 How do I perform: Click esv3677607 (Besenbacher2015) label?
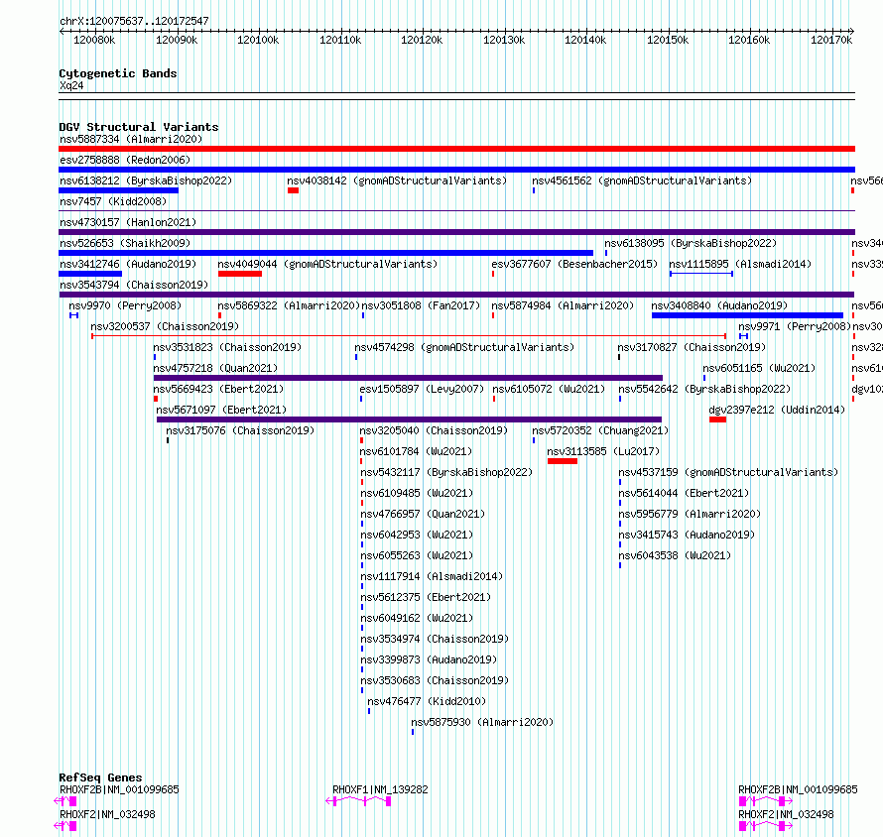pos(574,264)
